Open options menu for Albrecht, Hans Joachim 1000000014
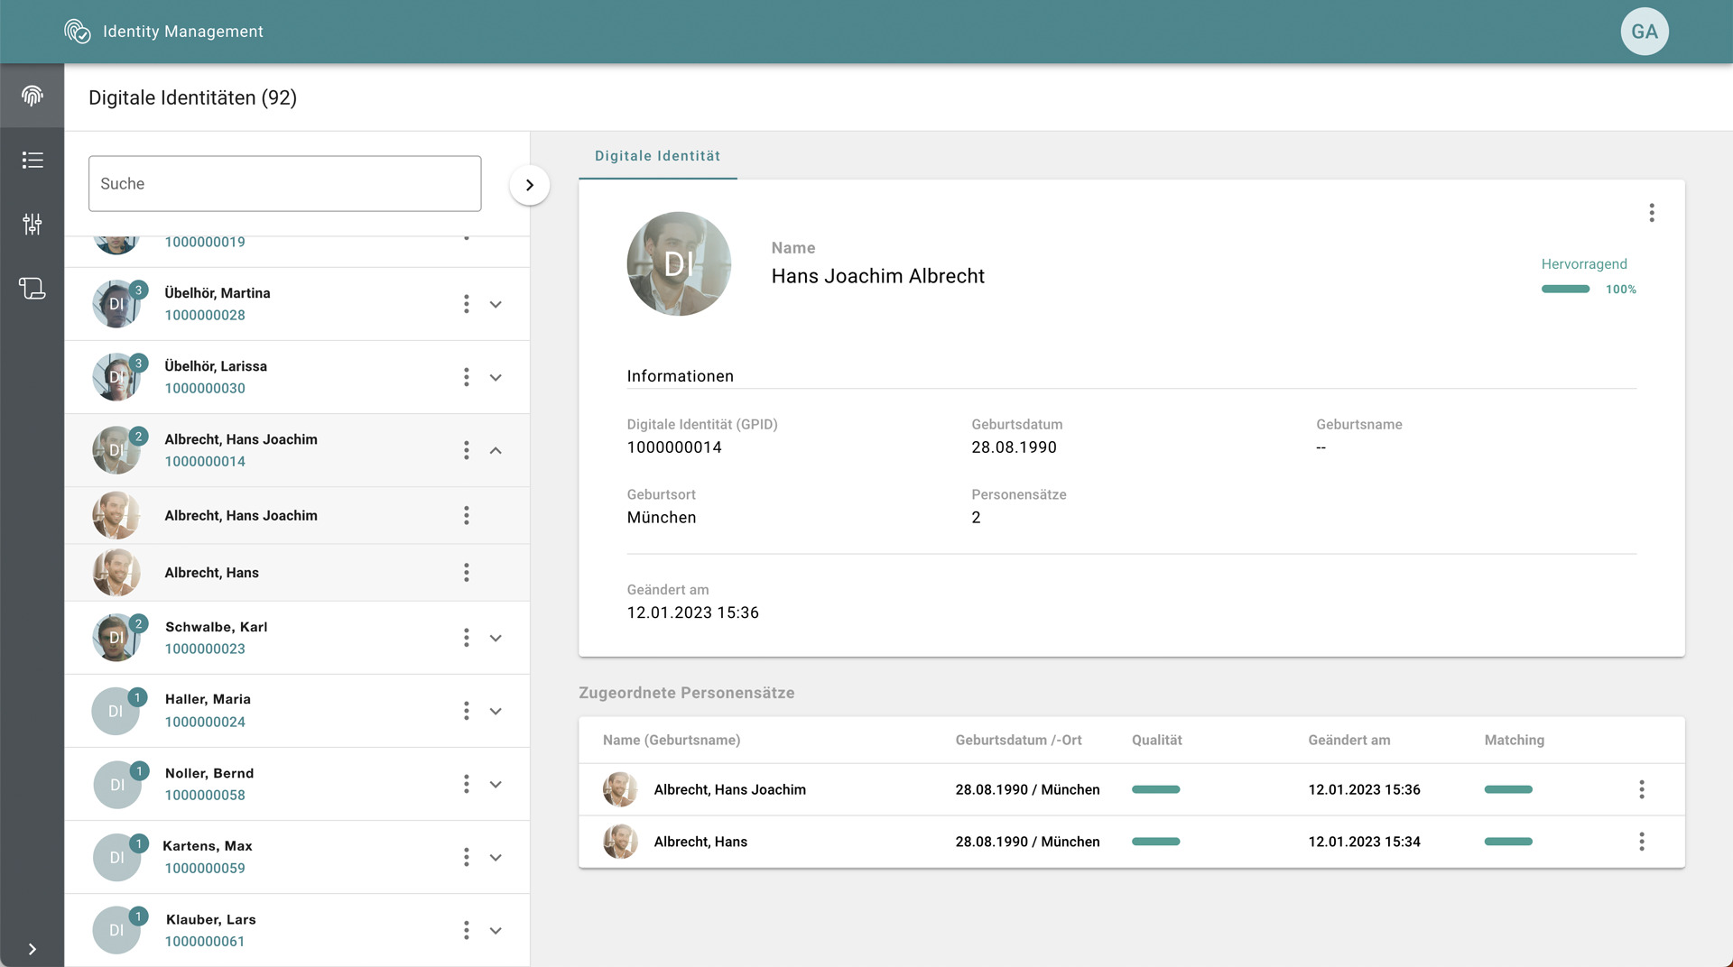1733x967 pixels. tap(467, 450)
